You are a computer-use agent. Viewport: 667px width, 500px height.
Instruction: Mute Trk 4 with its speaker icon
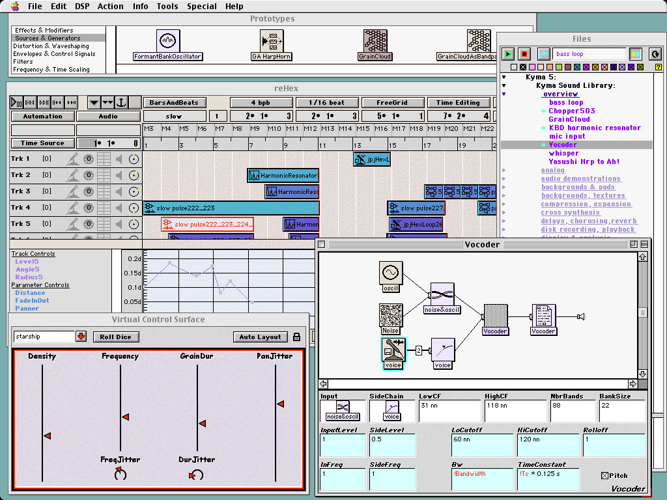pos(119,208)
